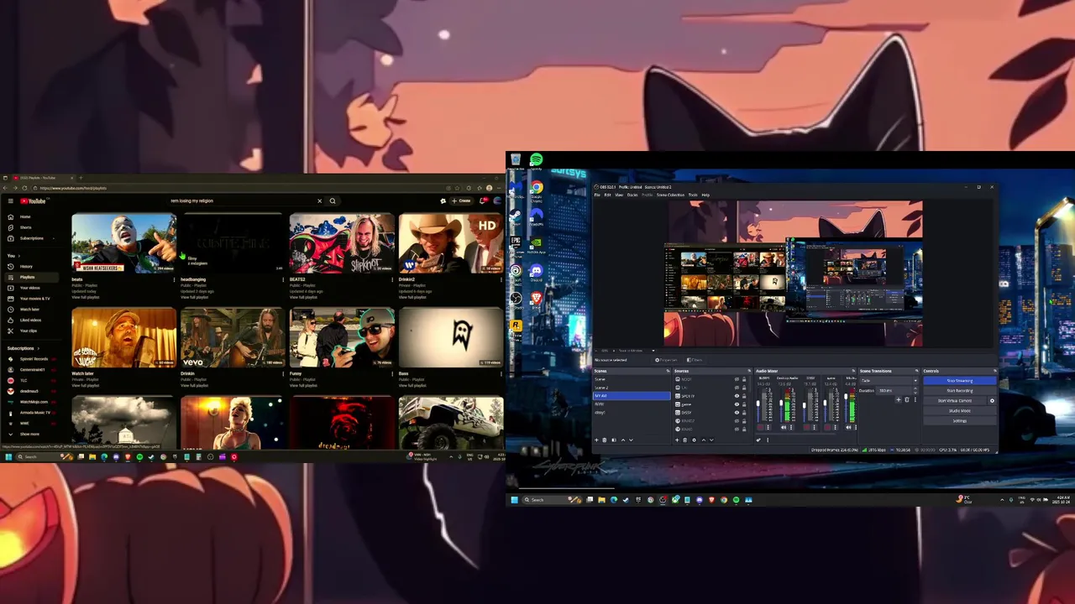Click the YouTube search magnifier button
Viewport: 1075px width, 604px height.
(x=333, y=201)
